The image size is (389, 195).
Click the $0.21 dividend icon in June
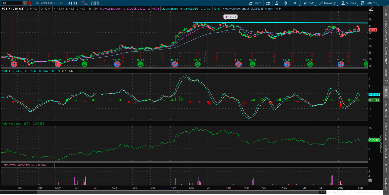(x=310, y=64)
